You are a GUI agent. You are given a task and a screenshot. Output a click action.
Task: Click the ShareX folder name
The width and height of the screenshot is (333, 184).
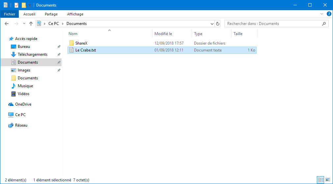click(81, 43)
